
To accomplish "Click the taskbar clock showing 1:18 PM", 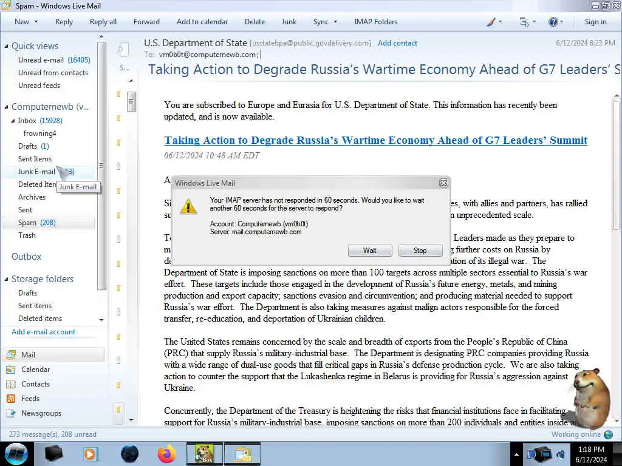I will (591, 454).
